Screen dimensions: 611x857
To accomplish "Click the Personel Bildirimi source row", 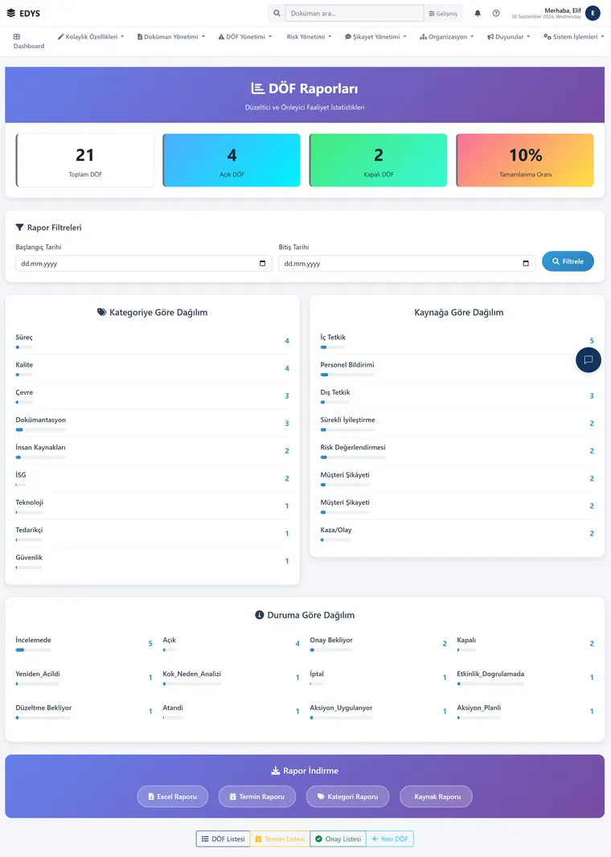I will point(457,368).
